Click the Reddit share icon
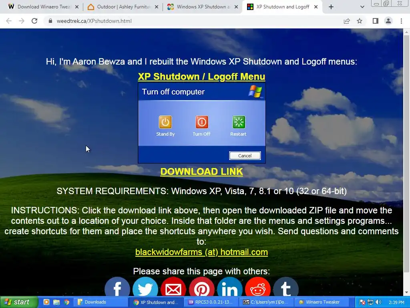 click(x=258, y=287)
